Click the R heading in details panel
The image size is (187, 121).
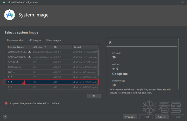[x=110, y=43]
